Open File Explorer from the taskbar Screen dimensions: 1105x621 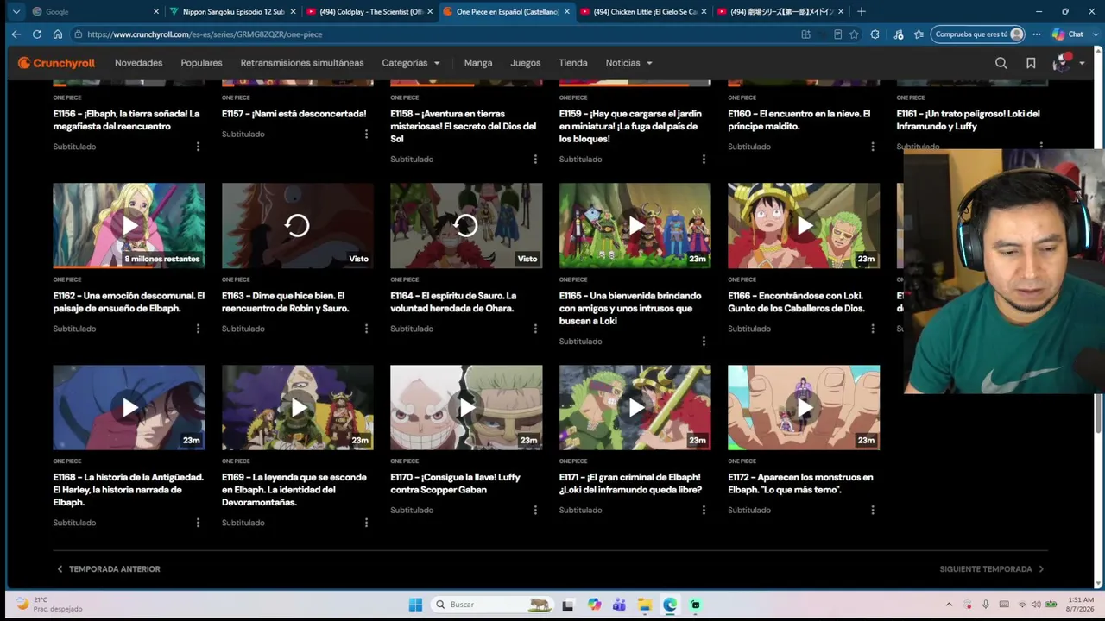pos(644,605)
